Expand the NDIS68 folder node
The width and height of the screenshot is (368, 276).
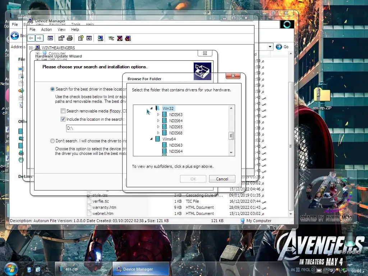point(158,133)
